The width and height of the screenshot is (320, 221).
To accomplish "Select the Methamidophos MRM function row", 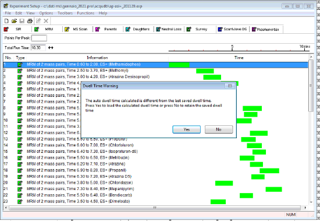I will pyautogui.click(x=155, y=65).
